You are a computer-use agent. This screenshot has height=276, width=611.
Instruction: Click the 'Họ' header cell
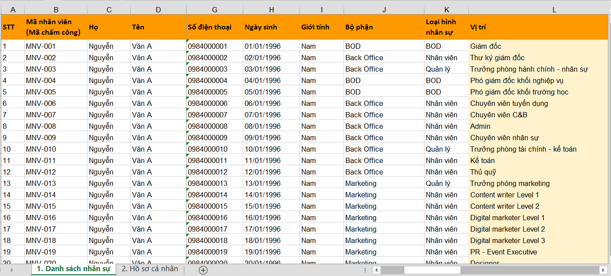point(109,27)
